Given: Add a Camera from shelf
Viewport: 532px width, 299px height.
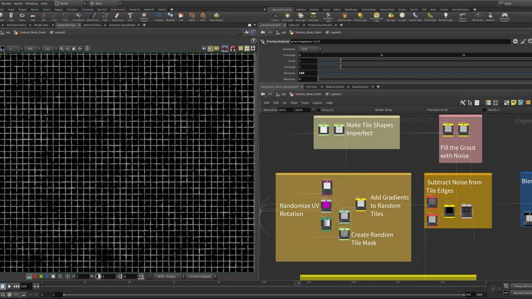Looking at the screenshot, I should [x=275, y=17].
